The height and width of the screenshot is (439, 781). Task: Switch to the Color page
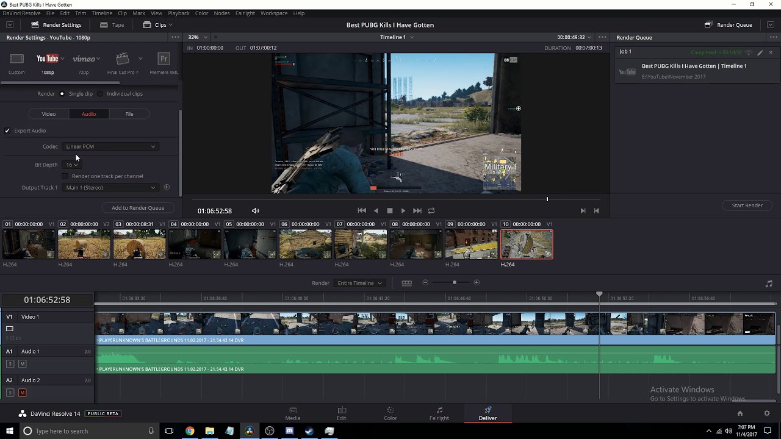(x=390, y=413)
